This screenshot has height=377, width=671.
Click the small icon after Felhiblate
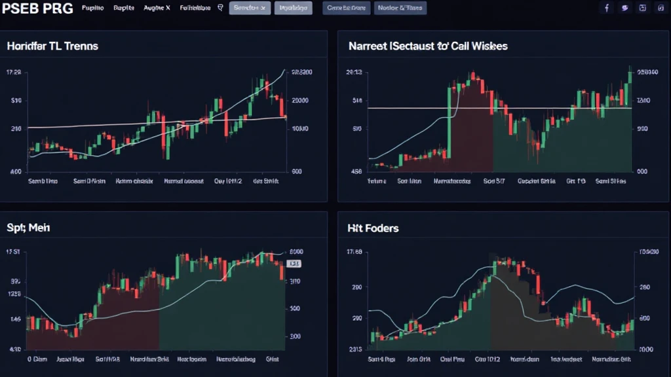[220, 8]
